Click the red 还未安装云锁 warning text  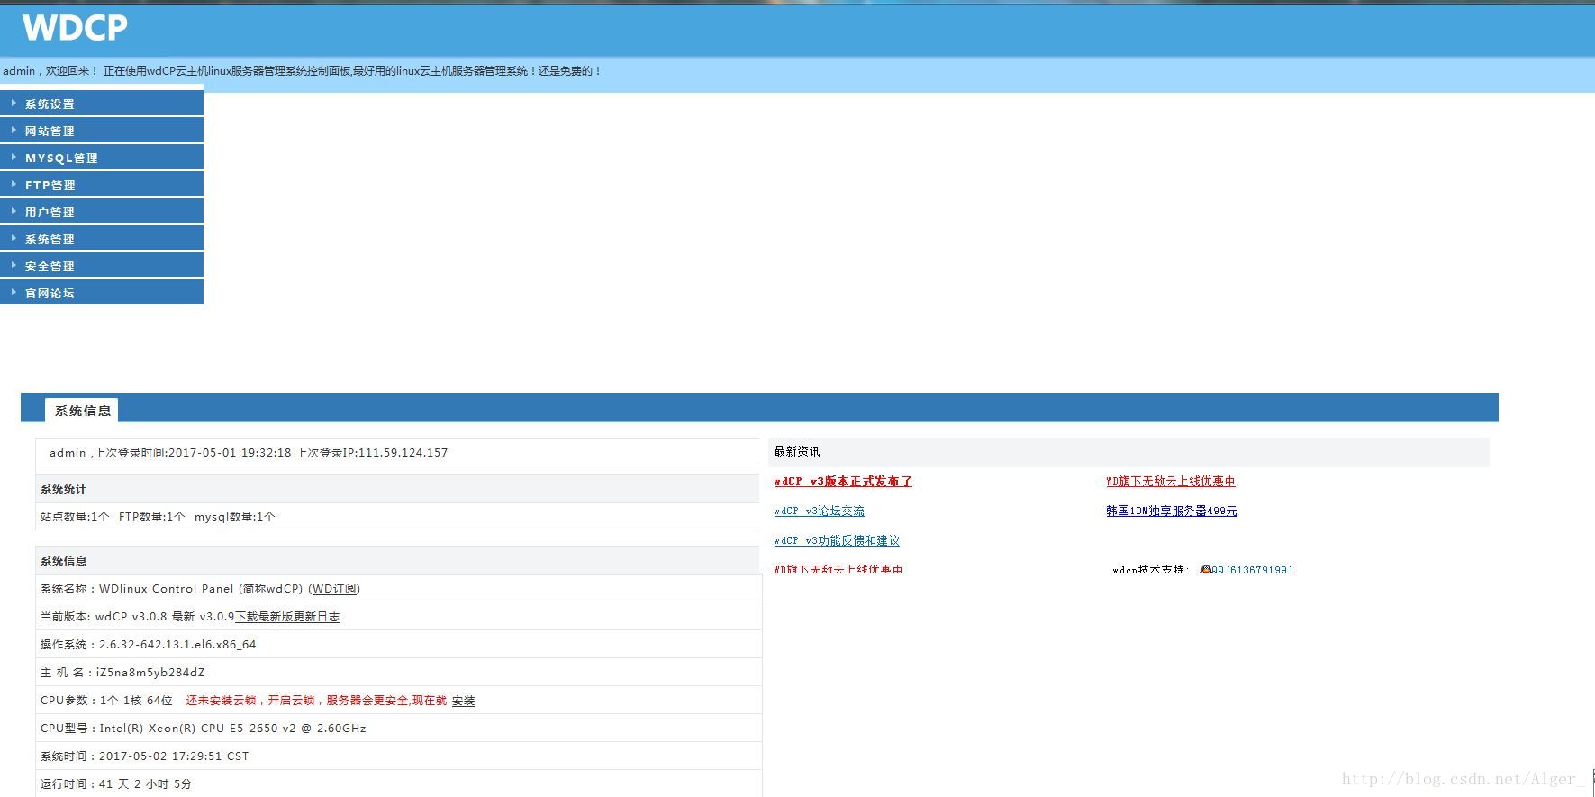pos(316,701)
